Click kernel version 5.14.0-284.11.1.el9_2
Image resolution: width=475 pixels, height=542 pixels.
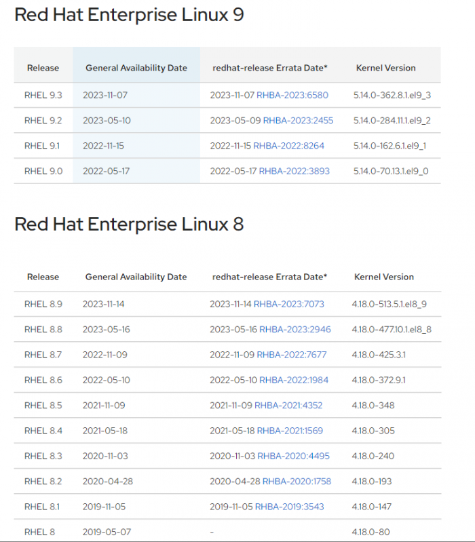pos(392,120)
